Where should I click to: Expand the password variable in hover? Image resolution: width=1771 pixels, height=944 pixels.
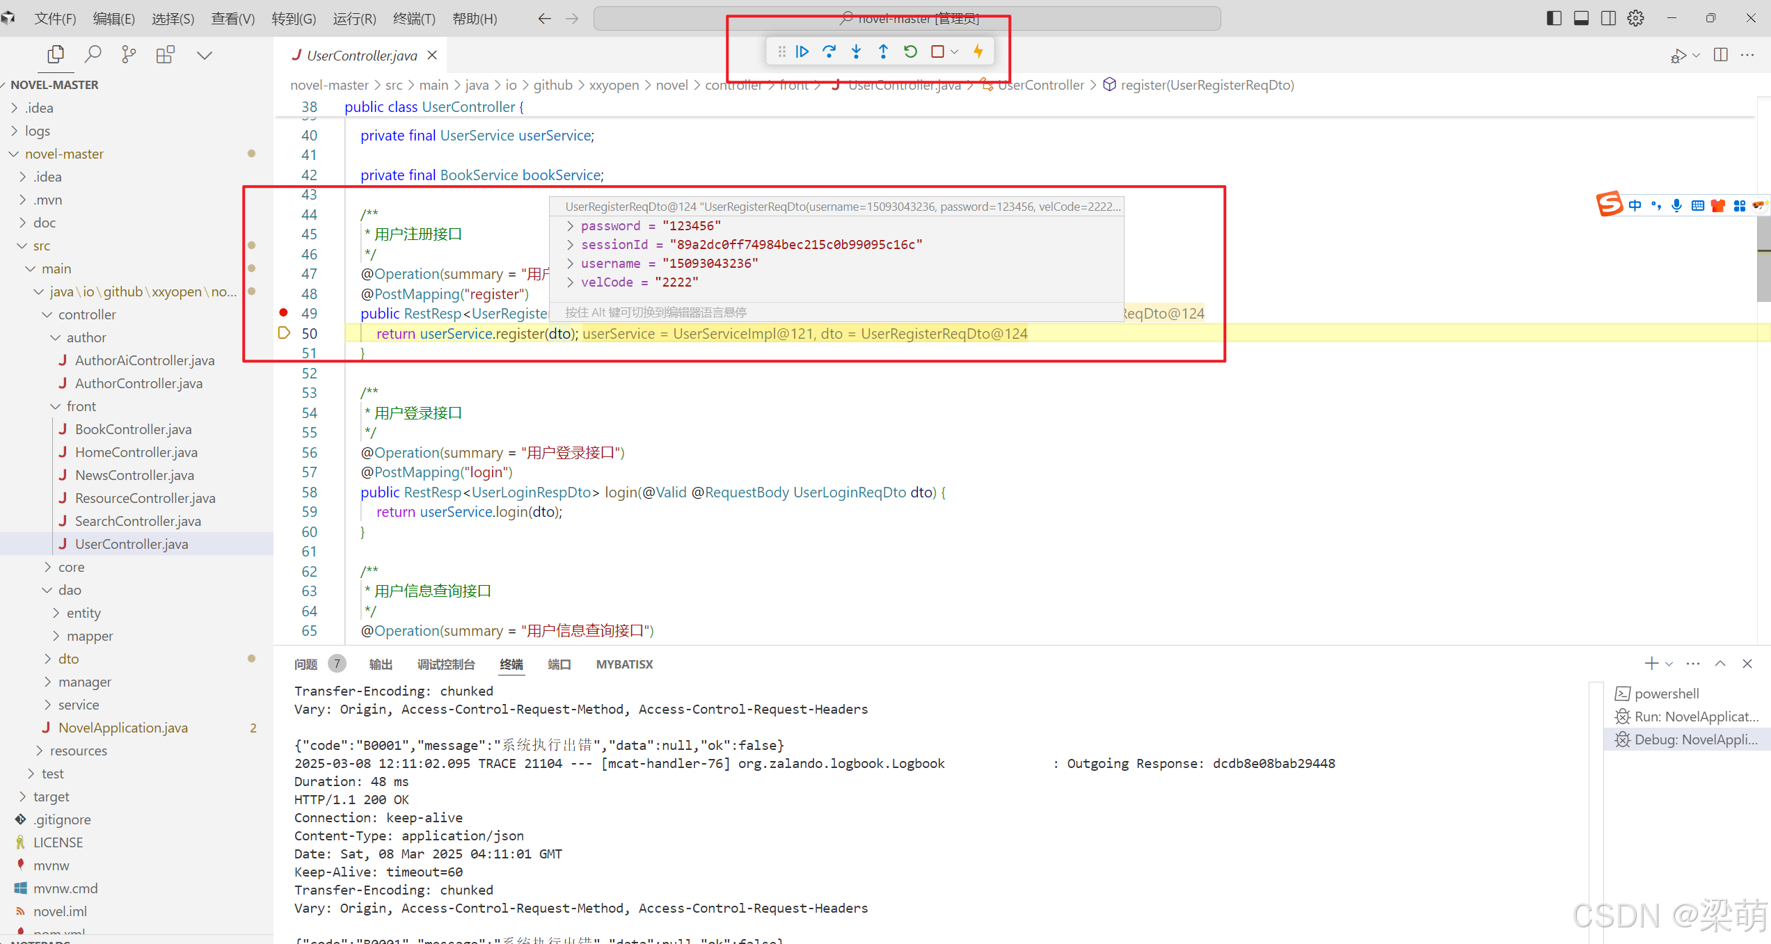pyautogui.click(x=571, y=226)
